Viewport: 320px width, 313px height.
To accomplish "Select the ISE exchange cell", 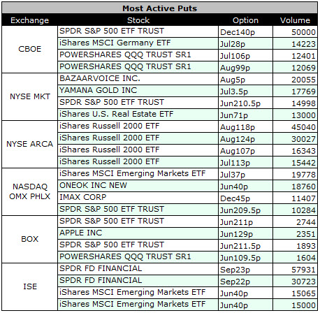I will [29, 286].
